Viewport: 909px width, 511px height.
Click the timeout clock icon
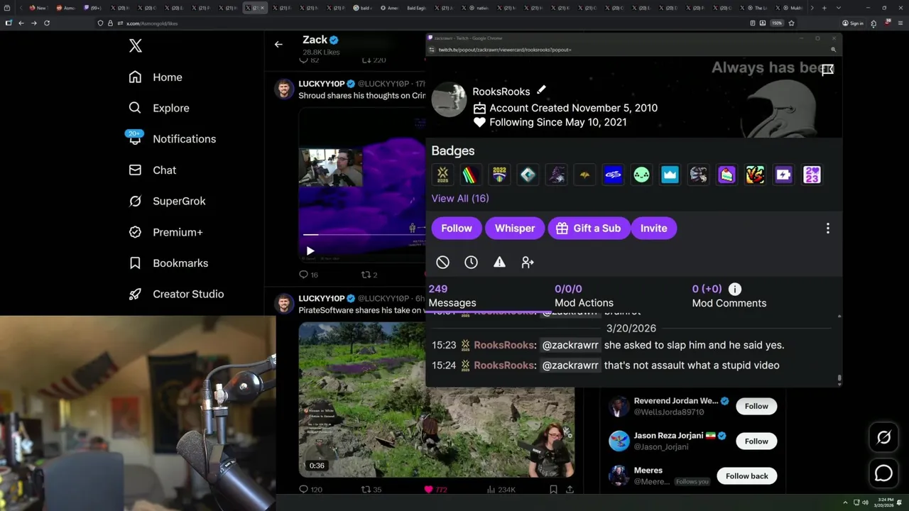471,263
